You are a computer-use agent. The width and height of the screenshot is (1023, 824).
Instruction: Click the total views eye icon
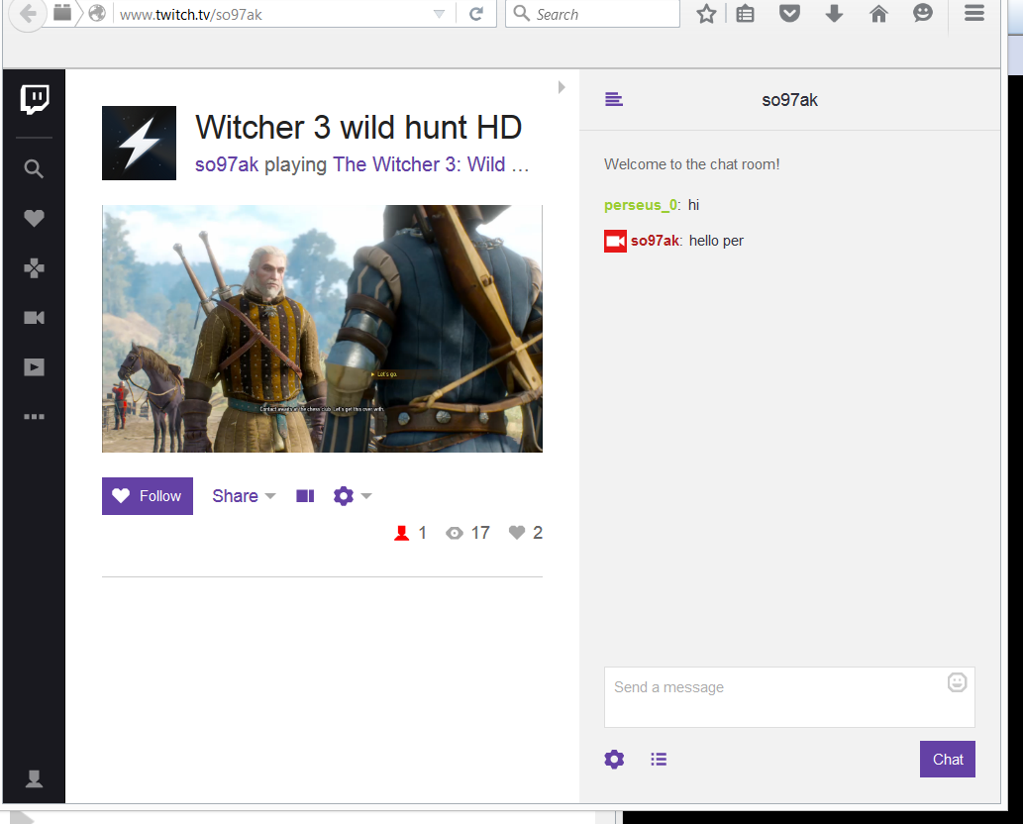click(455, 533)
